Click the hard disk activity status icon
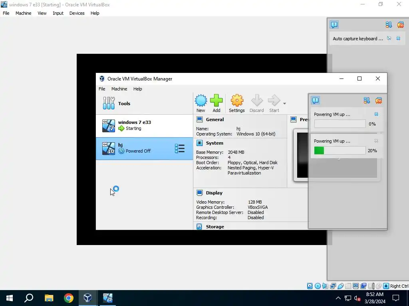This screenshot has width=409, height=306. pyautogui.click(x=310, y=286)
